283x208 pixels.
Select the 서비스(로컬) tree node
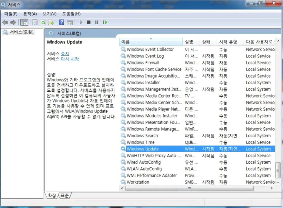coord(21,32)
